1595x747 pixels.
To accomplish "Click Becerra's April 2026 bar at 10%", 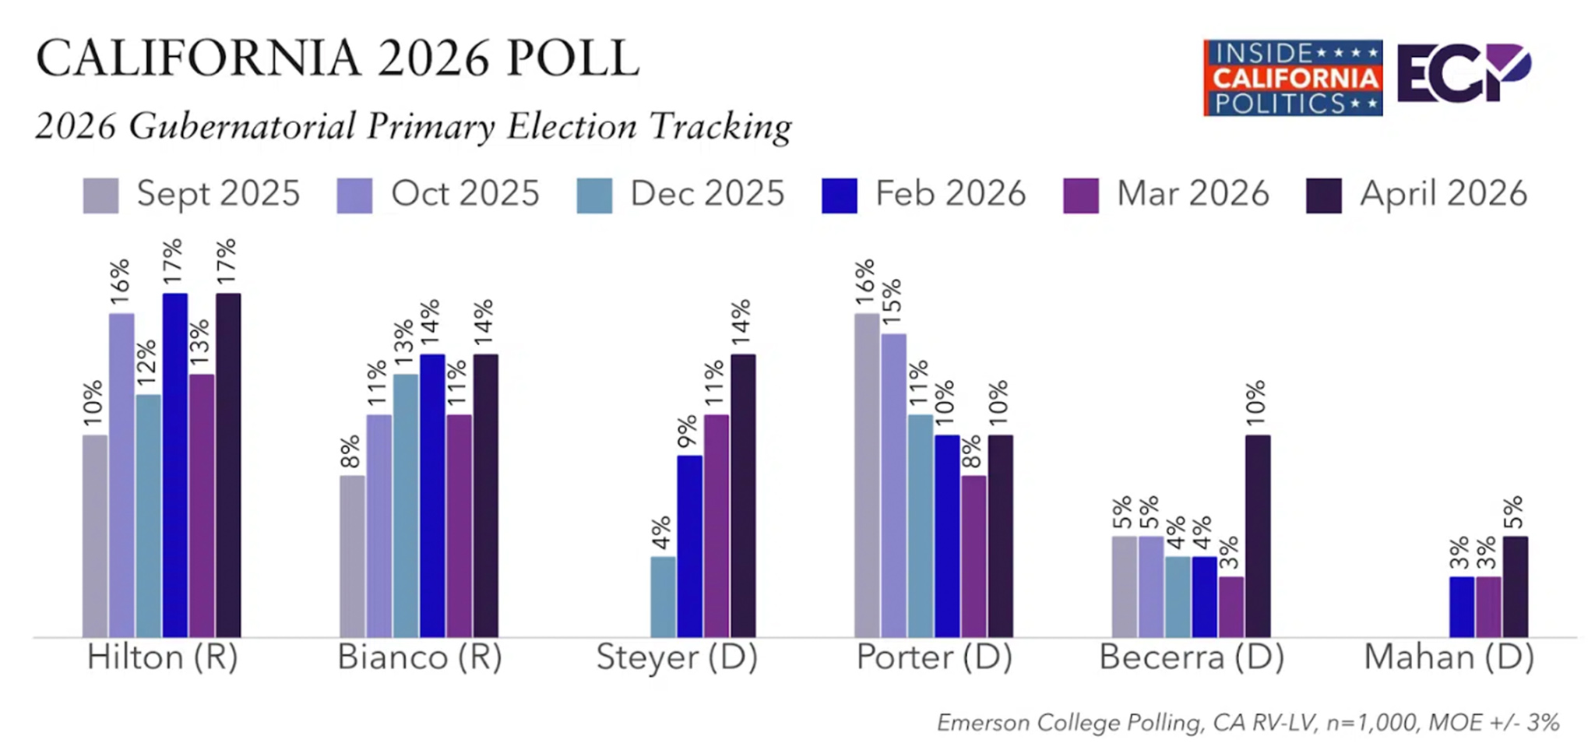I will tap(1257, 536).
